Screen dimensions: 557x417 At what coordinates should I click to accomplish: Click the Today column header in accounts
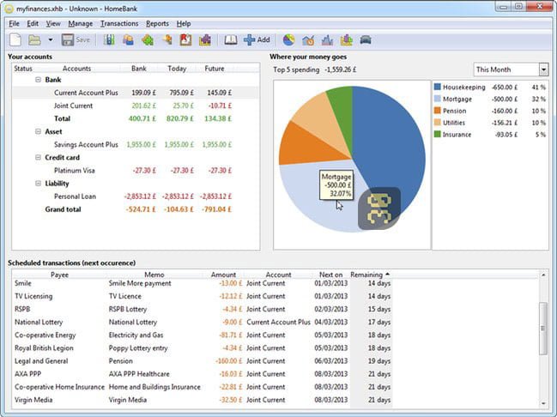(x=177, y=69)
